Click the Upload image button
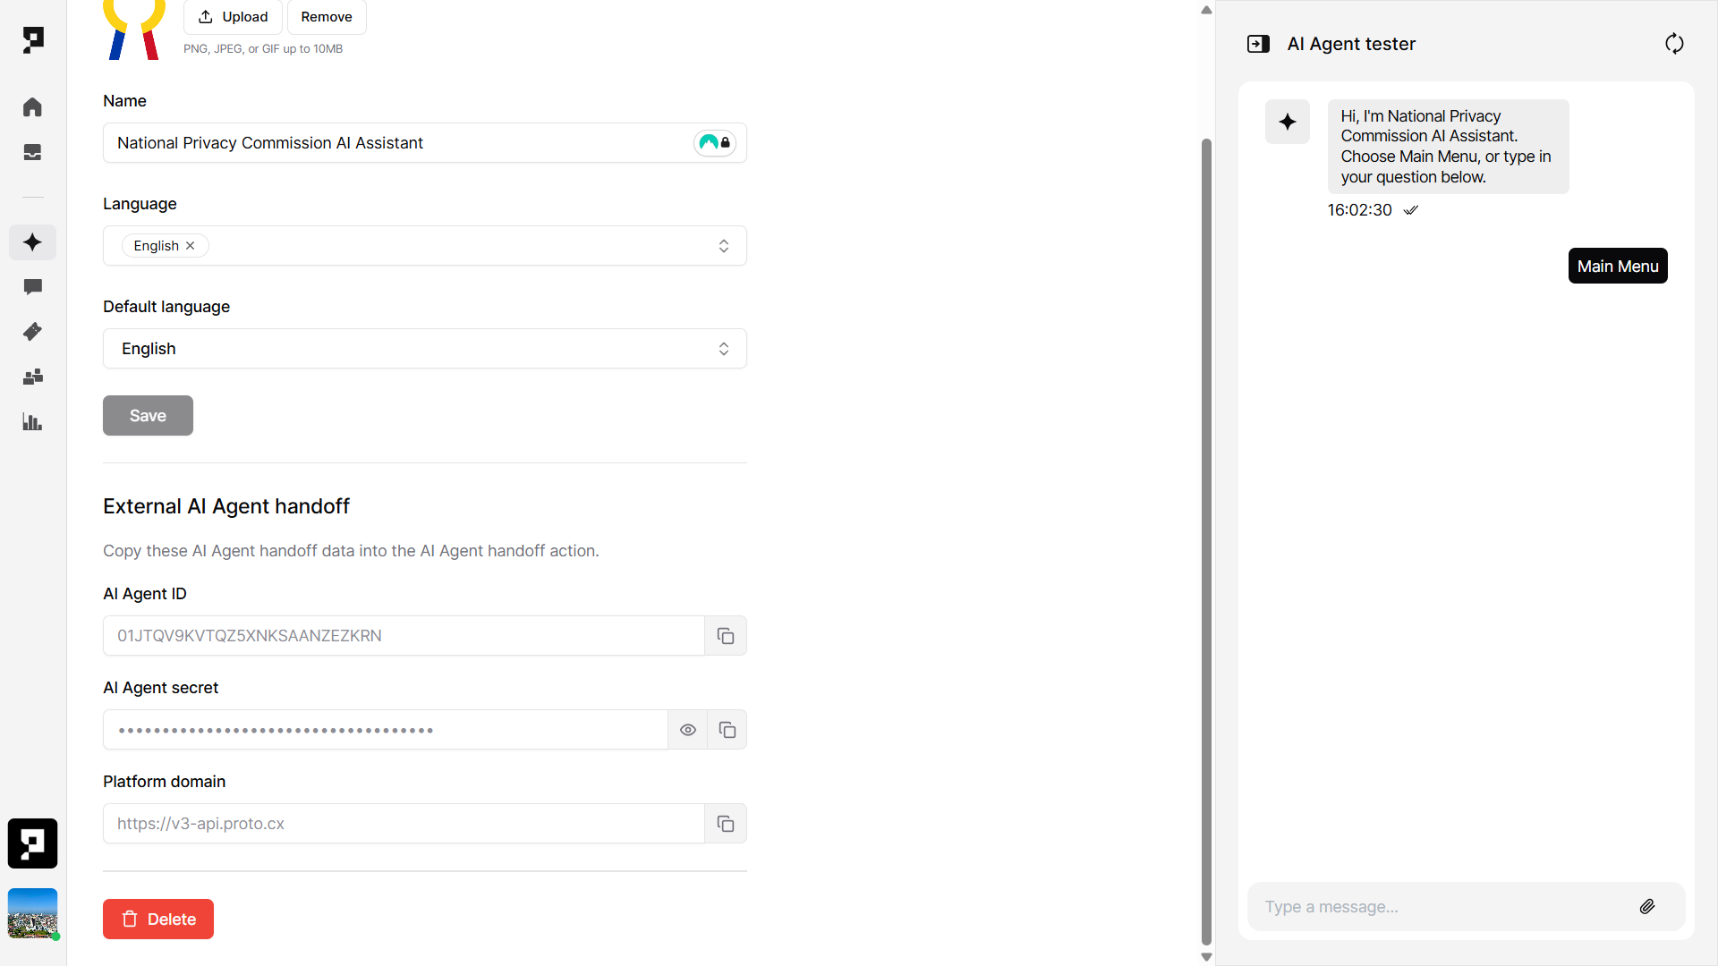Image resolution: width=1718 pixels, height=966 pixels. [233, 17]
